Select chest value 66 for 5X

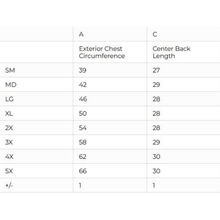tap(83, 171)
